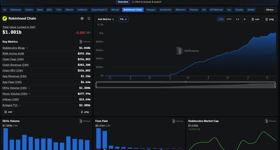280x150 pixels.
Task: Expand DEXs Volume (24h) breakdown
Action: [x=29, y=88]
